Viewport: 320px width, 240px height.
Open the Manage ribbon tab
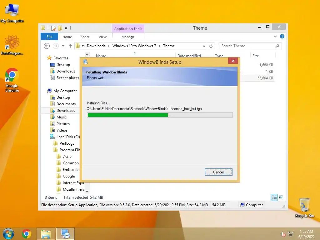click(x=128, y=37)
